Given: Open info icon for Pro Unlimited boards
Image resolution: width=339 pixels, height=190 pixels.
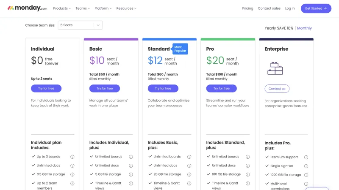Looking at the screenshot, I should [x=248, y=157].
